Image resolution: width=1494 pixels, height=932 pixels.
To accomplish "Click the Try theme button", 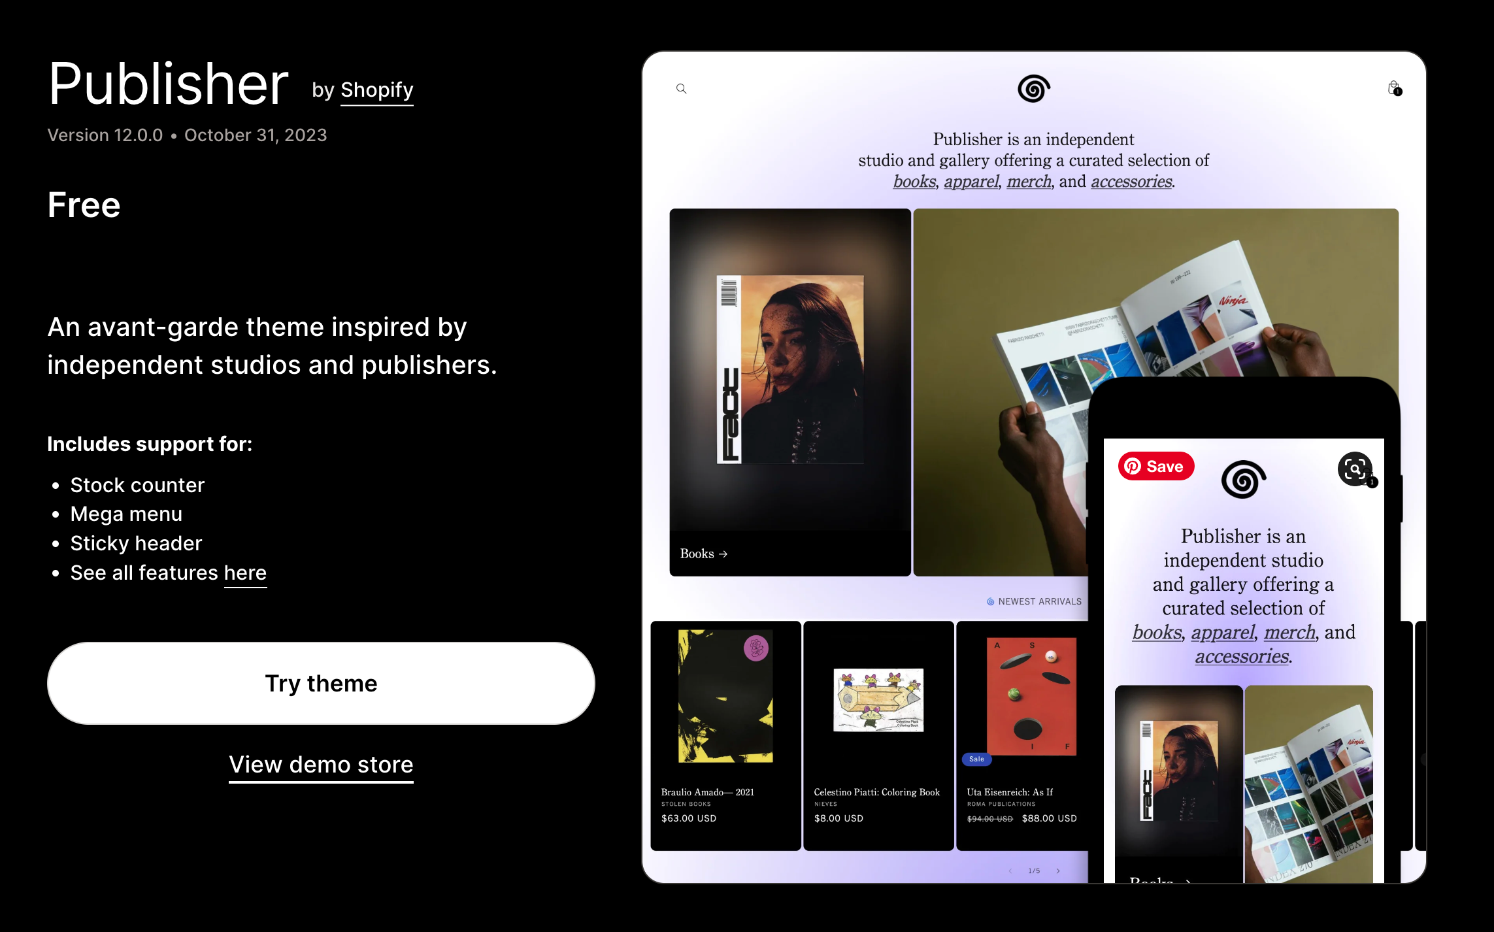I will 320,683.
